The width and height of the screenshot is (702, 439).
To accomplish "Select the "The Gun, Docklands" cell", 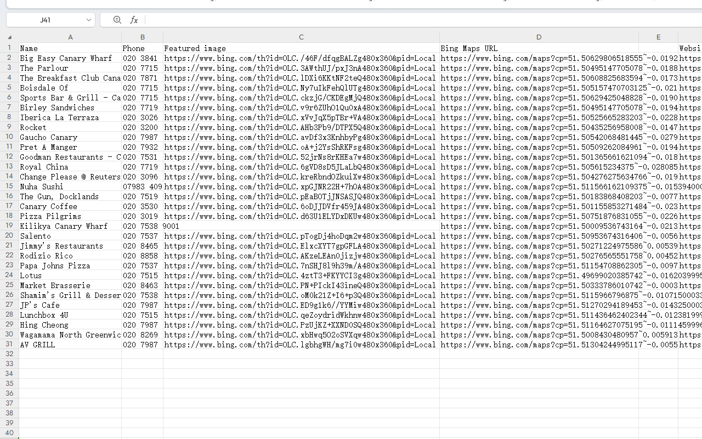I will (70, 196).
